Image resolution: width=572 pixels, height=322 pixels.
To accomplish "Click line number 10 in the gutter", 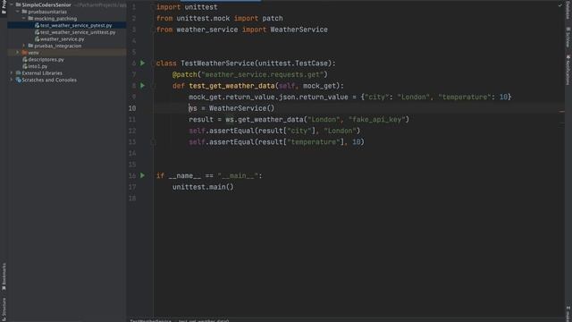I will [132, 108].
